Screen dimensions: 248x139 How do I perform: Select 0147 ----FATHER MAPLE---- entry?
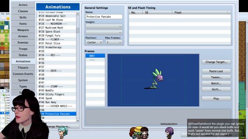tap(56, 106)
